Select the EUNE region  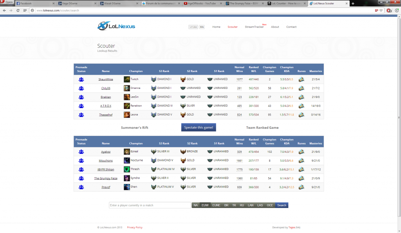[x=216, y=205]
